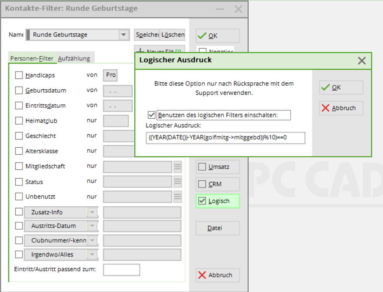The image size is (383, 292).
Task: Click the 'Eintritt/Austritt passend zum' field
Action: [121, 270]
